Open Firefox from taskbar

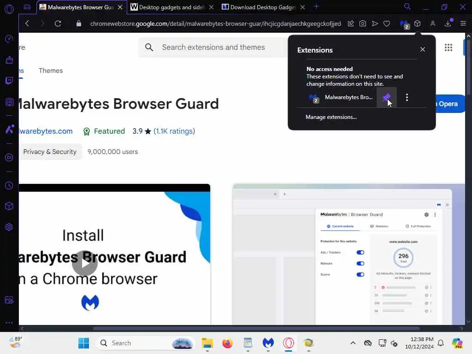coord(228,343)
